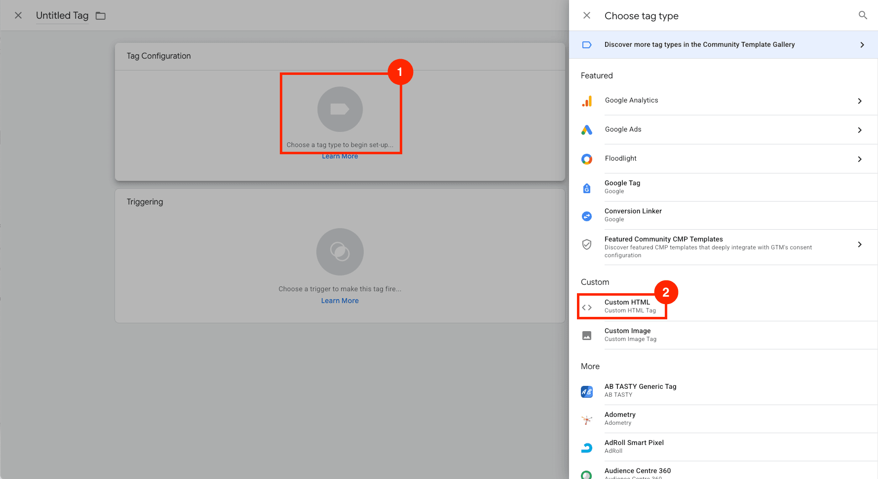The width and height of the screenshot is (878, 479).
Task: Expand Community Template Gallery chevron
Action: pyautogui.click(x=862, y=45)
